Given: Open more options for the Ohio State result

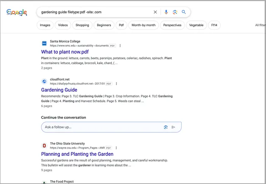Looking at the screenshot, I should point(116,148).
